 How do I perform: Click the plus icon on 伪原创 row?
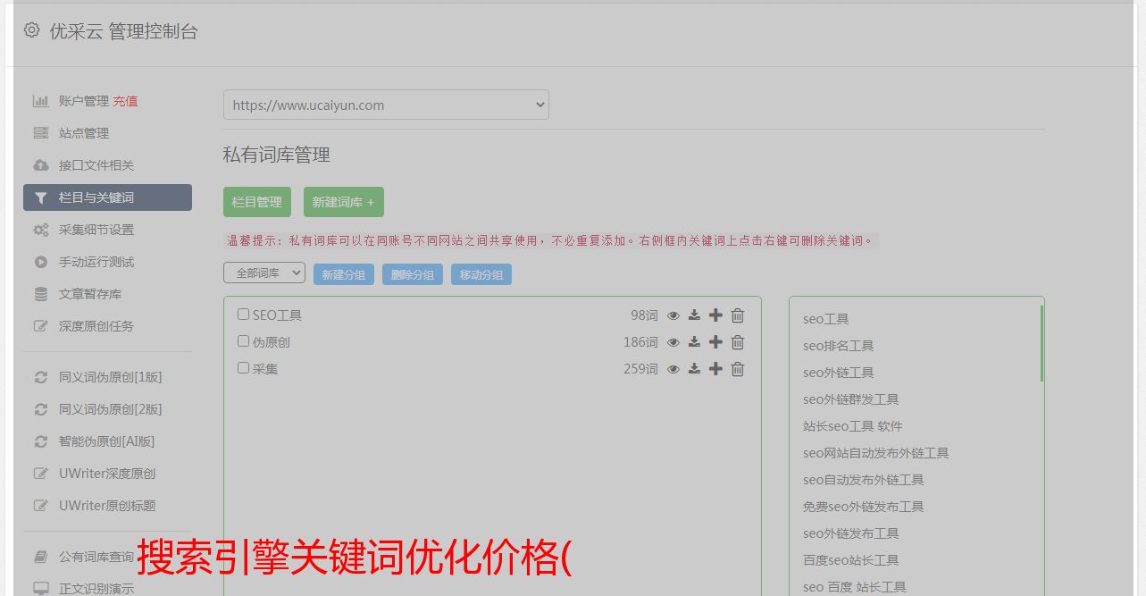coord(715,342)
